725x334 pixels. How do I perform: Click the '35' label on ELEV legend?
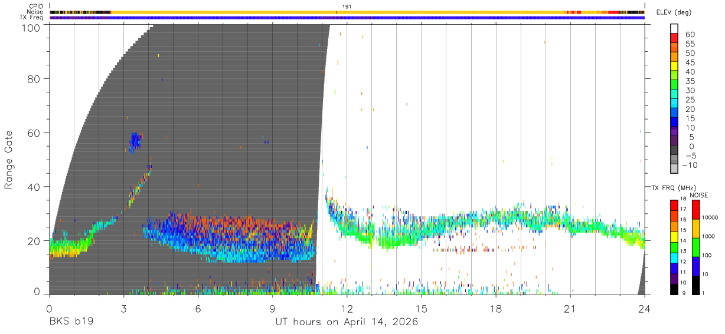pyautogui.click(x=690, y=81)
